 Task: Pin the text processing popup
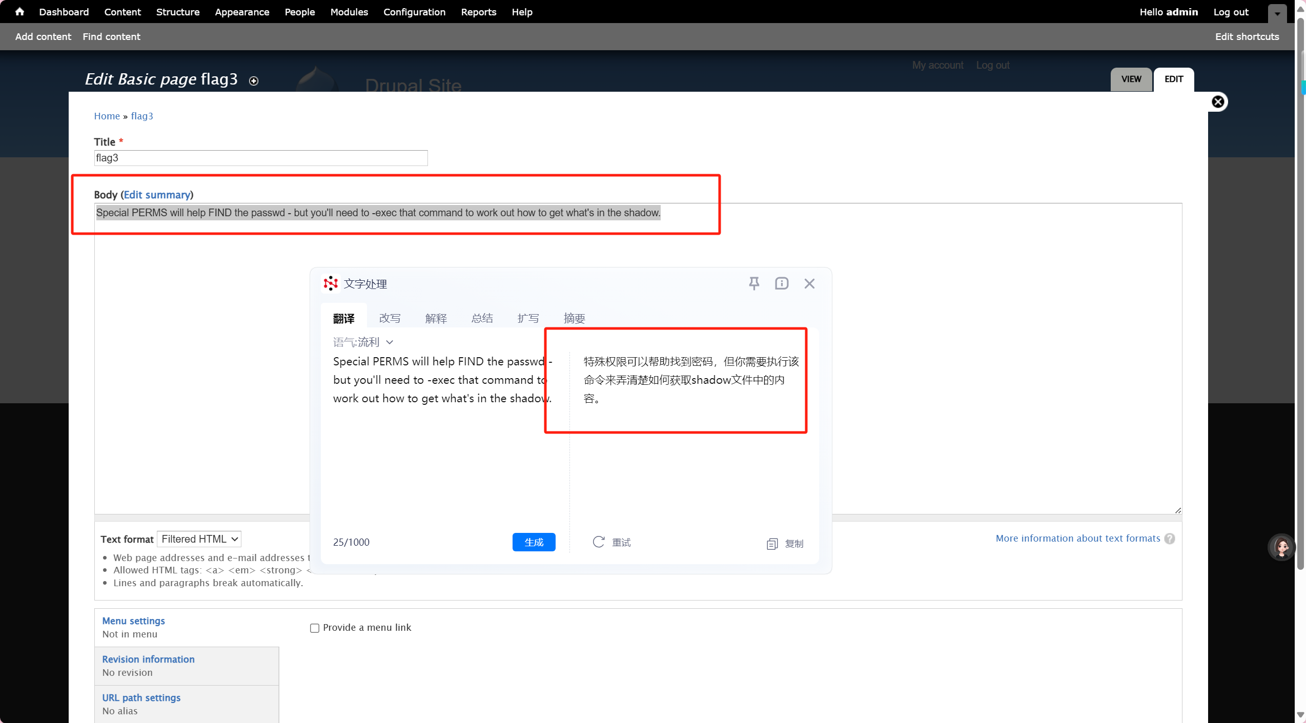pyautogui.click(x=754, y=283)
